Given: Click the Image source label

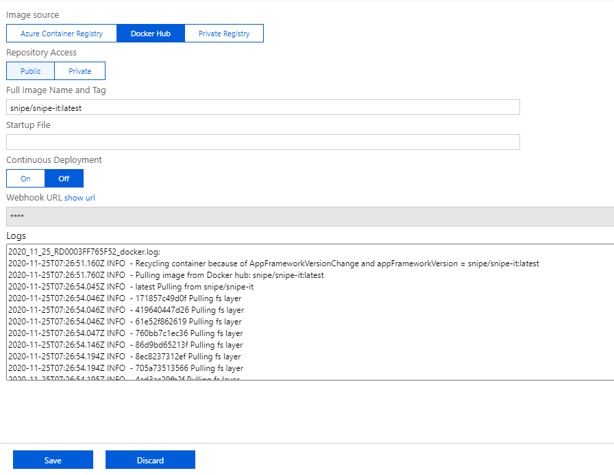Looking at the screenshot, I should (32, 15).
